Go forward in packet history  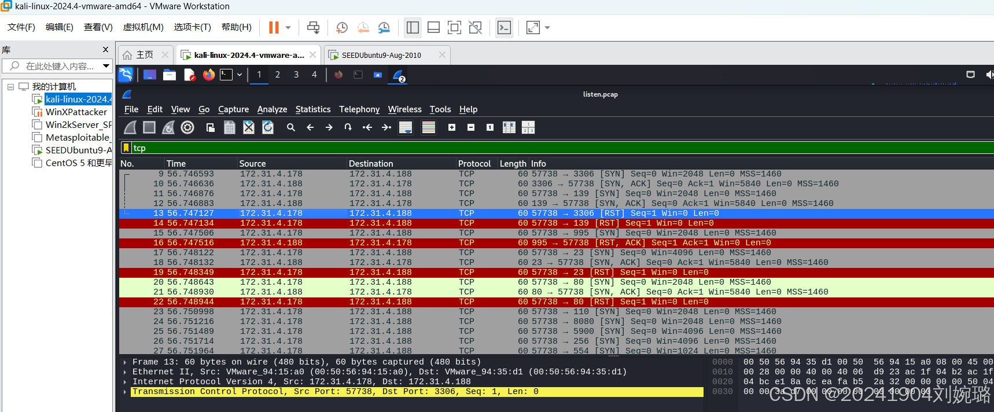coord(329,127)
